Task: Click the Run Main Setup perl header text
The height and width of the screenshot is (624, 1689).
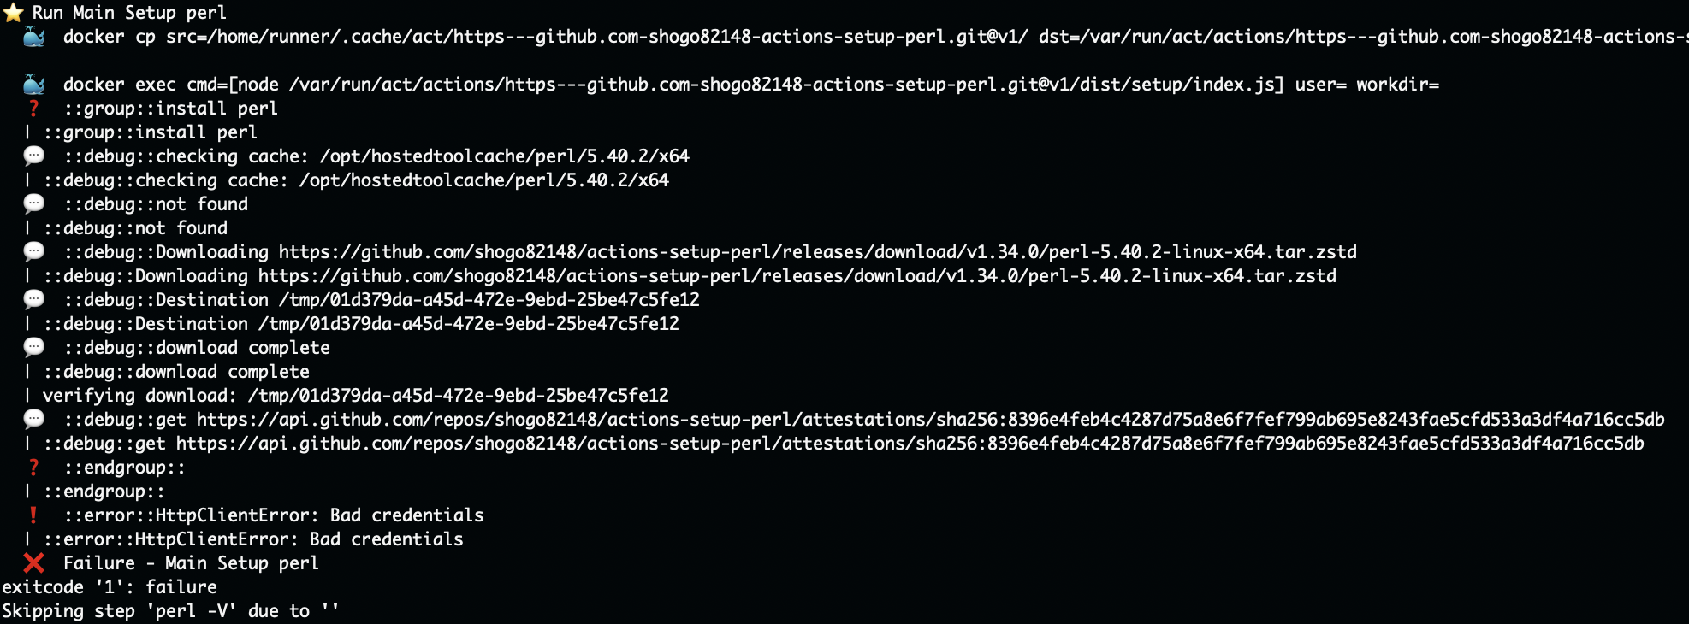Action: click(129, 13)
